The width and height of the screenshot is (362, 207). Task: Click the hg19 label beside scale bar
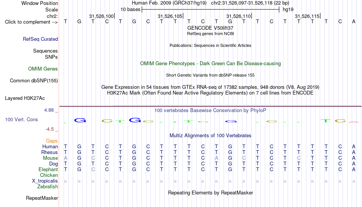click(x=288, y=10)
